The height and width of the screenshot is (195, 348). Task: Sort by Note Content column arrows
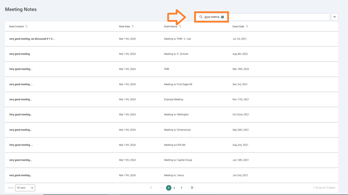pyautogui.click(x=26, y=26)
